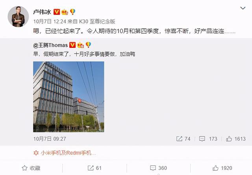The height and width of the screenshot is (175, 252).
Task: Expand the post options chevron menu
Action: click(243, 8)
